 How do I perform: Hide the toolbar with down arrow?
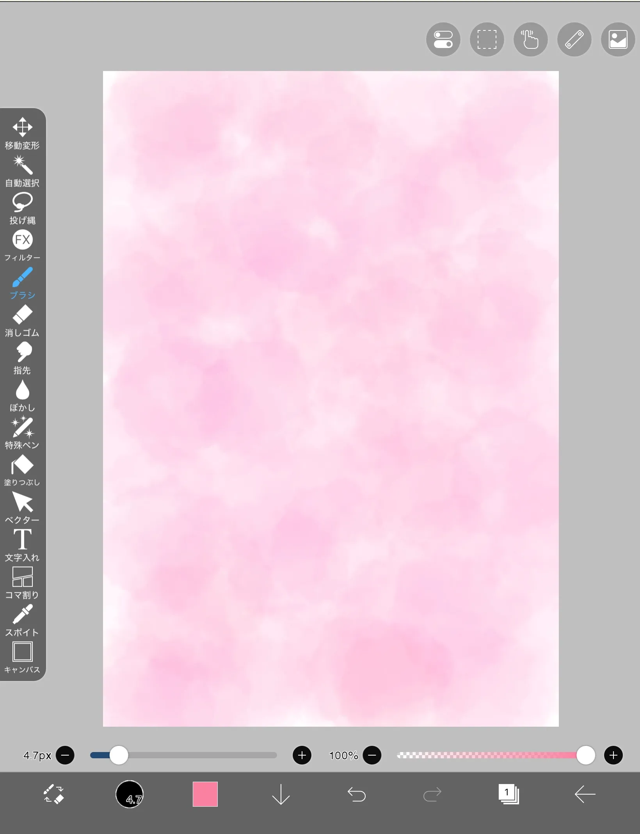pyautogui.click(x=281, y=794)
